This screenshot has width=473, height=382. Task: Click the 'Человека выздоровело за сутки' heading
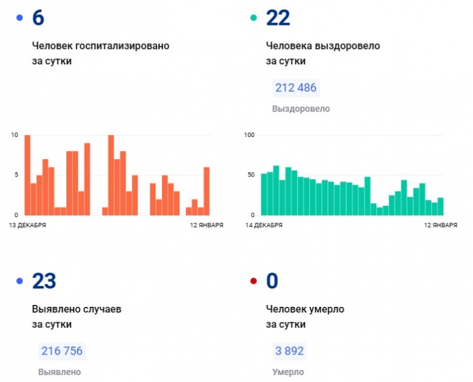tap(323, 53)
